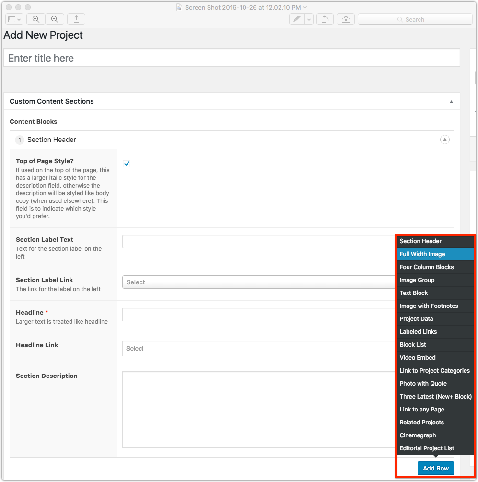
Task: Open the markup toolbox icon
Action: pyautogui.click(x=345, y=19)
